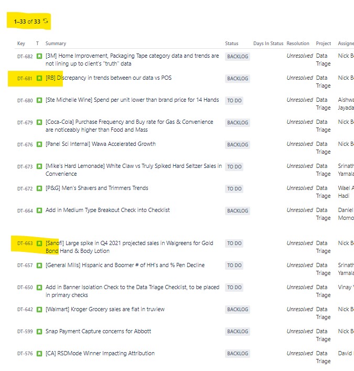354x371 pixels.
Task: Open the RSDMode Winner Impacting Attribution summary
Action: pyautogui.click(x=100, y=353)
